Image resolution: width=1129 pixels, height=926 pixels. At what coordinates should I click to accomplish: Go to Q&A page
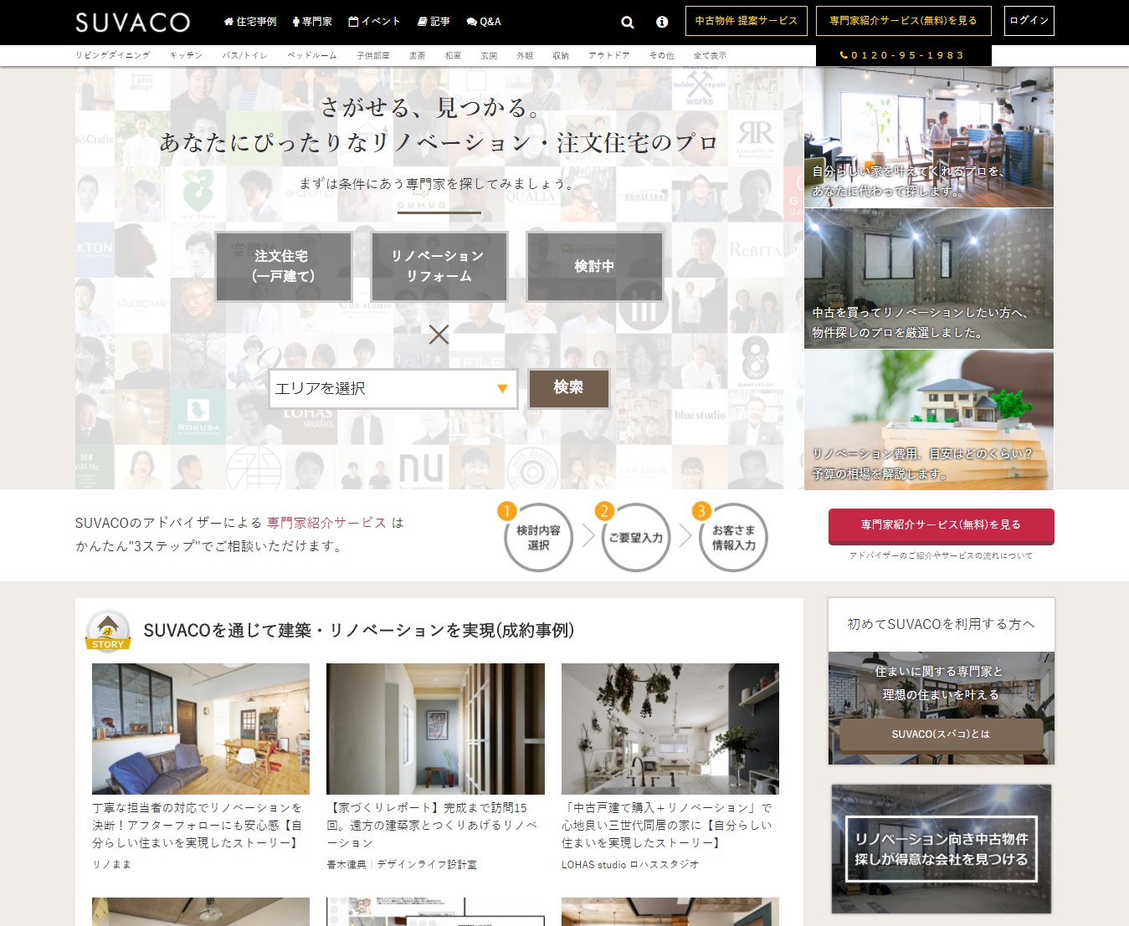tap(484, 22)
